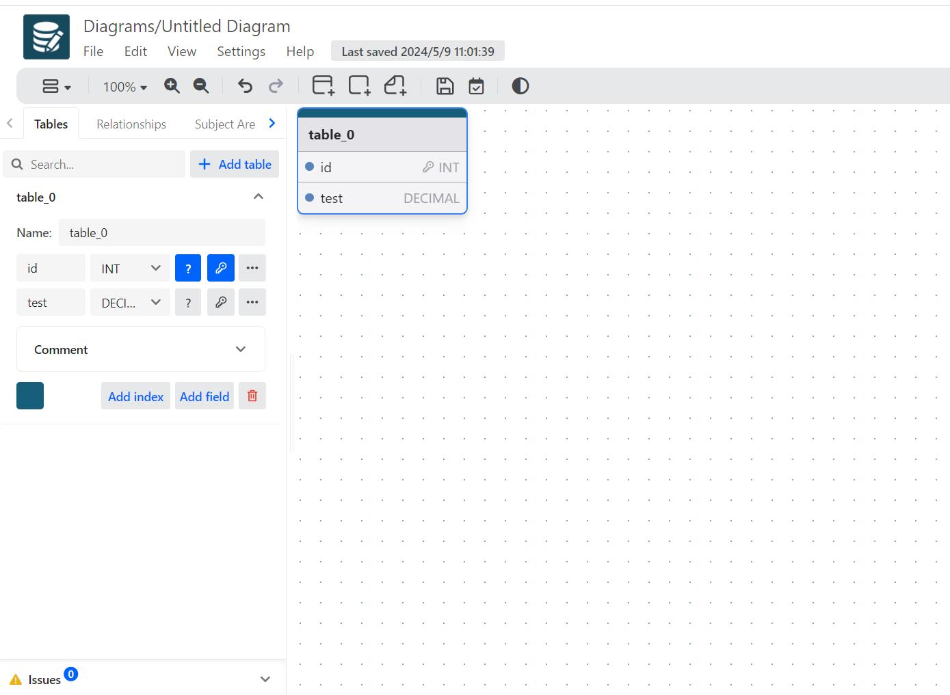Viewport: 950px width, 695px height.
Task: Toggle primary key for the test field
Action: pos(221,302)
